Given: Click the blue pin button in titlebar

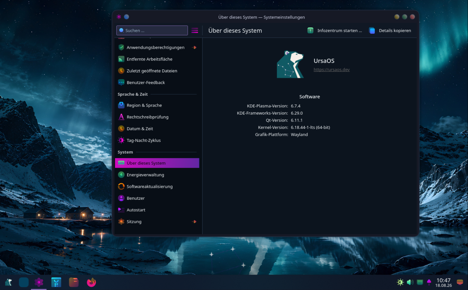Looking at the screenshot, I should (x=126, y=17).
